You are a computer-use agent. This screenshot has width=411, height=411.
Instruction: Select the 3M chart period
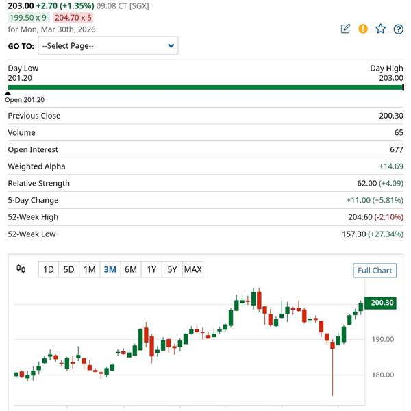tap(110, 269)
